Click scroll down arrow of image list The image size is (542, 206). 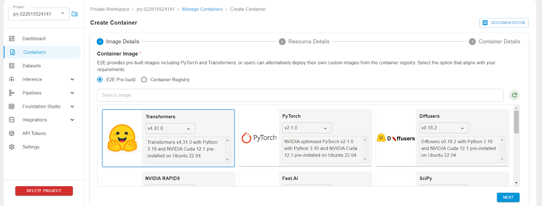click(x=516, y=183)
